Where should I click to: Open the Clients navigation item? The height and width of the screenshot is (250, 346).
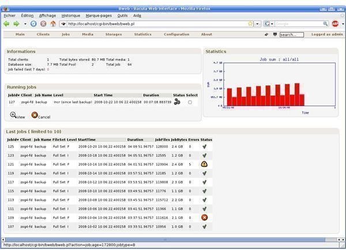click(x=43, y=35)
